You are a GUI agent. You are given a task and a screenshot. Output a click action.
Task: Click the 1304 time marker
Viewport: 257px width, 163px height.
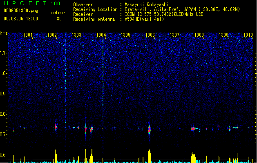point(101,35)
